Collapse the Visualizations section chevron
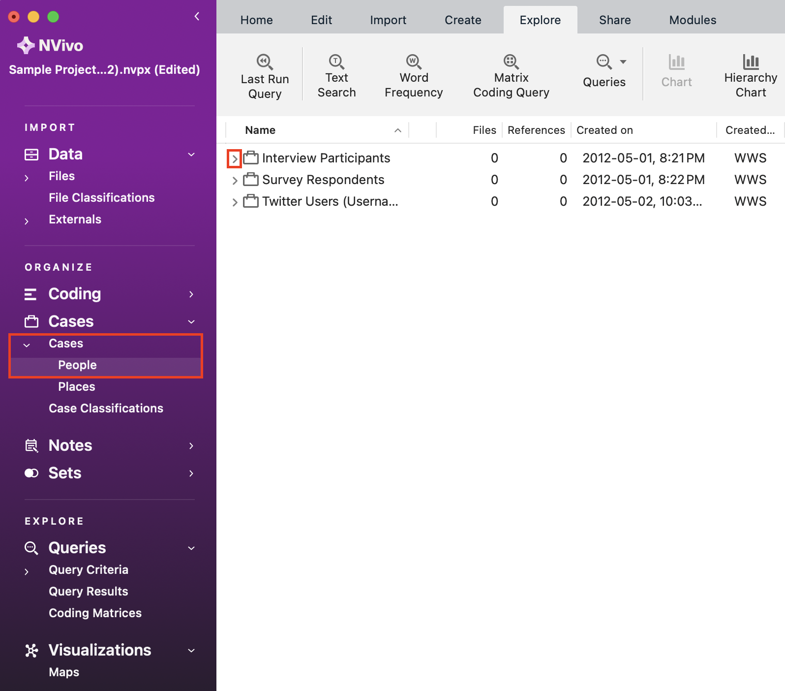The height and width of the screenshot is (691, 785). pos(191,651)
